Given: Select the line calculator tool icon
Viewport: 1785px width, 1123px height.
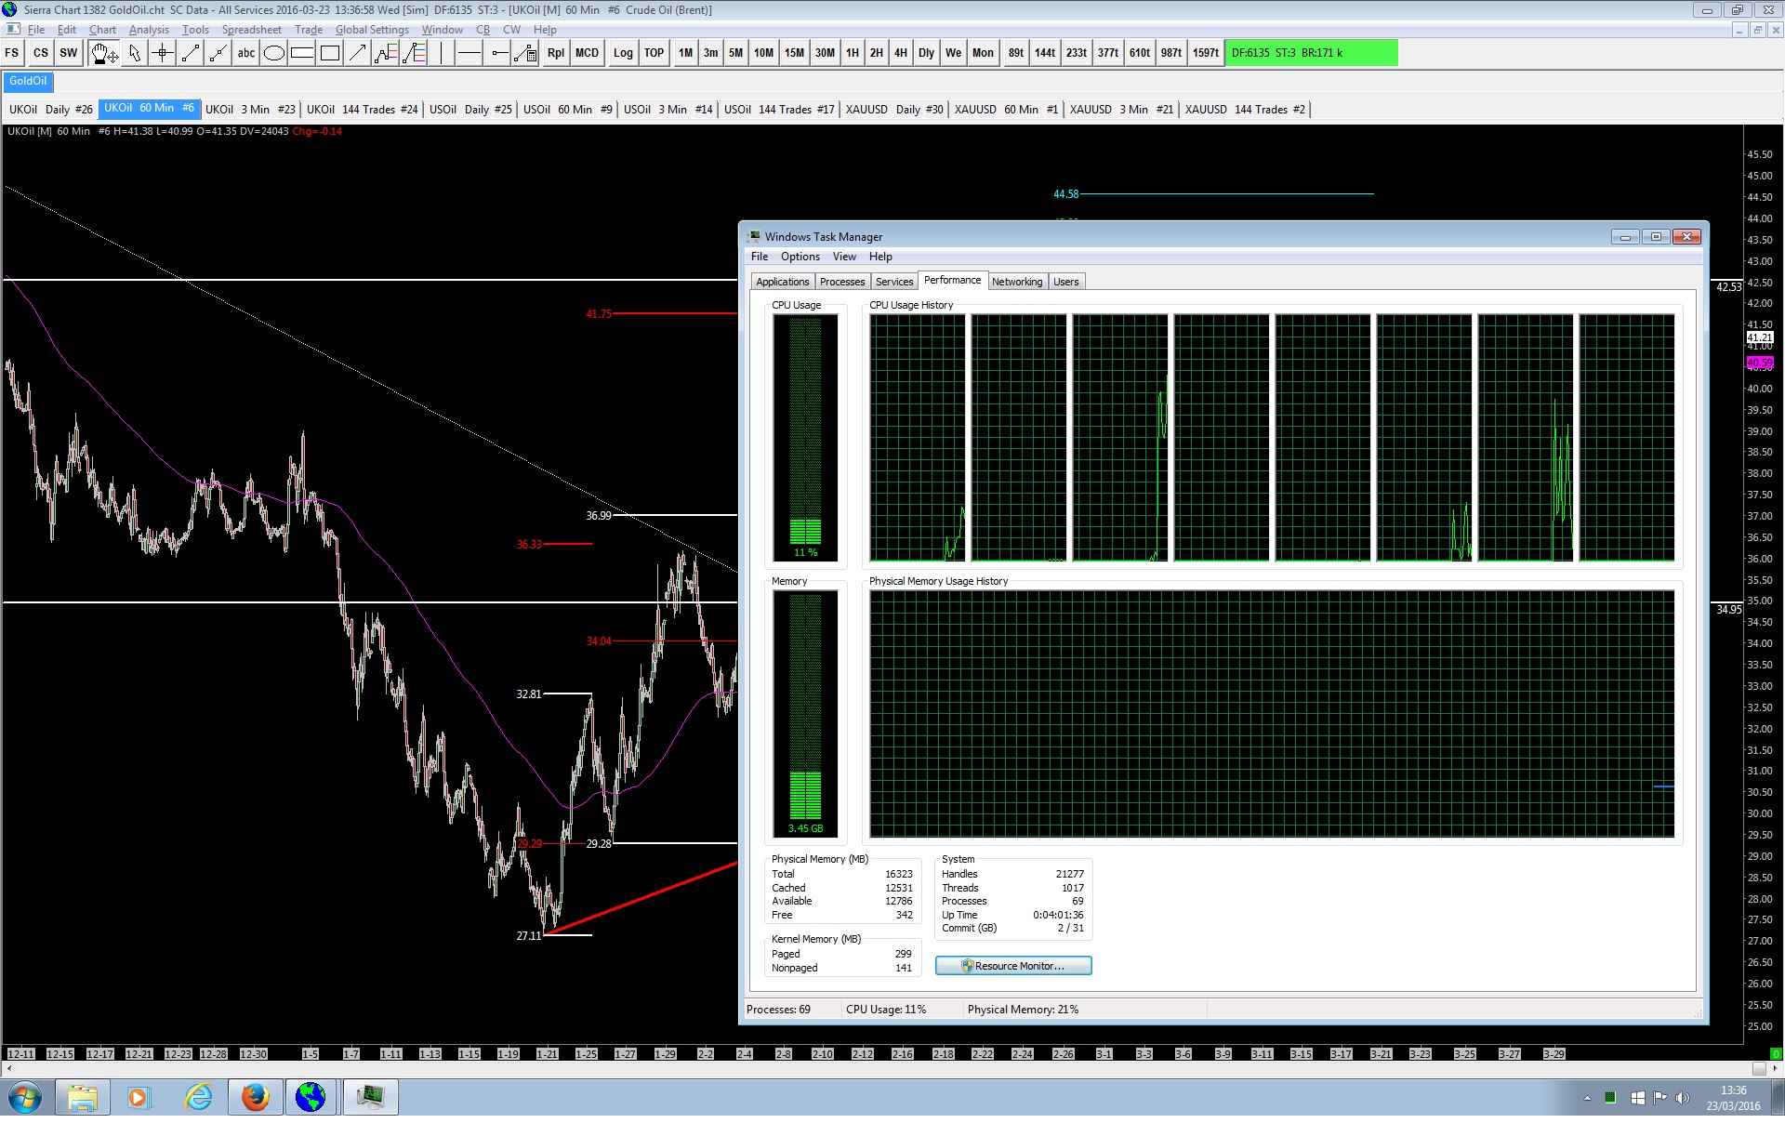Looking at the screenshot, I should coord(525,53).
